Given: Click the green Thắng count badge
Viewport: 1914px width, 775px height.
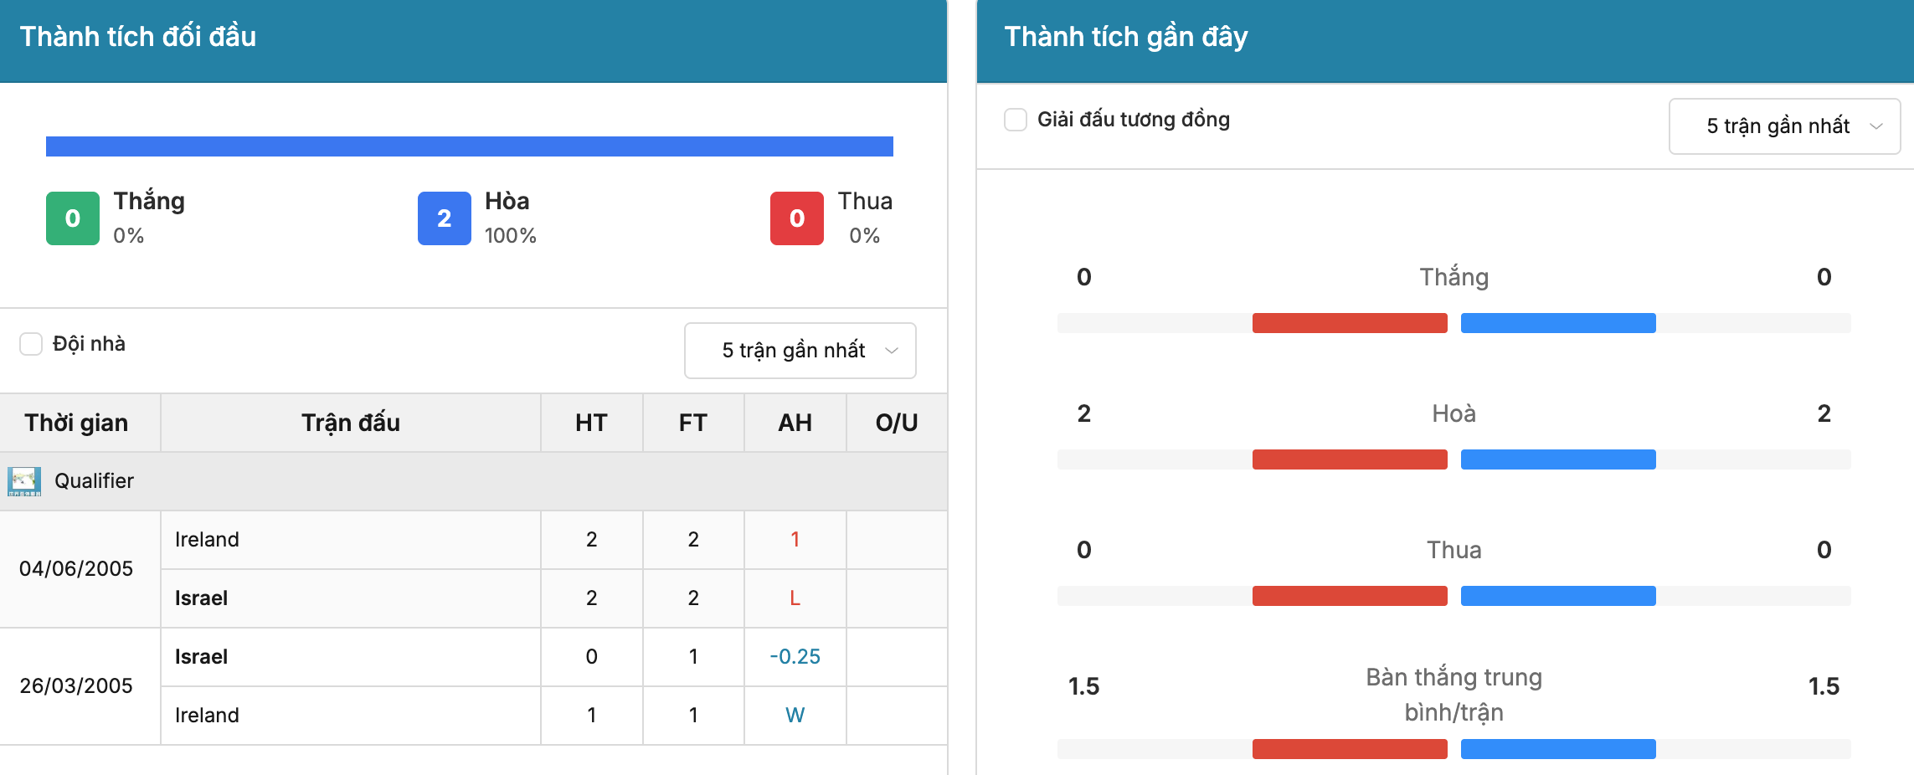Looking at the screenshot, I should coord(73,218).
